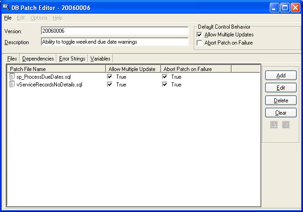Sort by Patch File Name column header
Image resolution: width=303 pixels, height=212 pixels.
pos(56,69)
